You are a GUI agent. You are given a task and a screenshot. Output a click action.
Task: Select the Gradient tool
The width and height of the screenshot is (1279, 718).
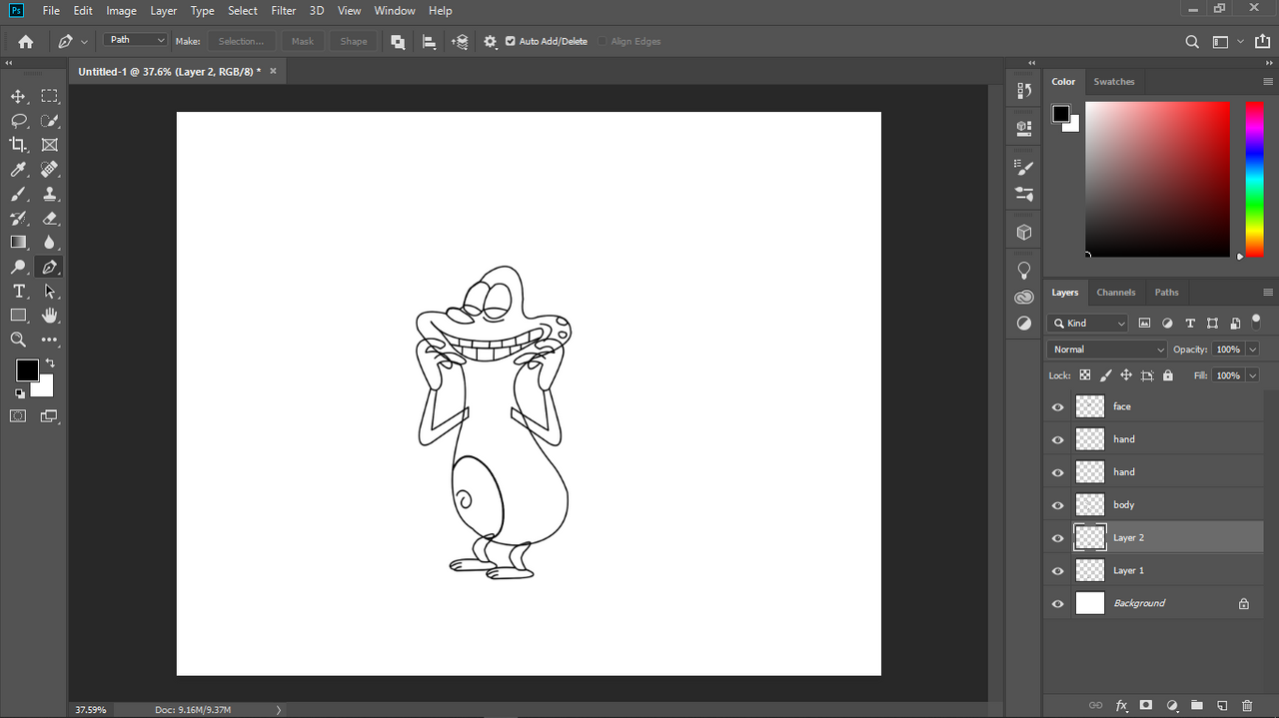point(18,243)
